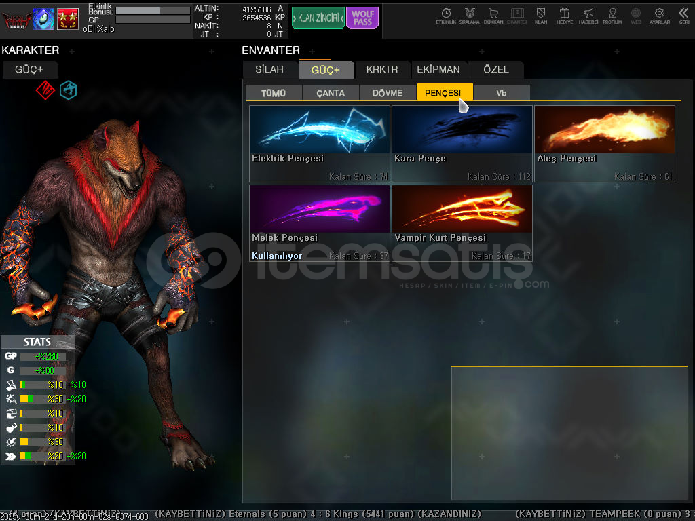Select the PENÇESİ sub-tab
695x521 pixels.
click(x=445, y=92)
